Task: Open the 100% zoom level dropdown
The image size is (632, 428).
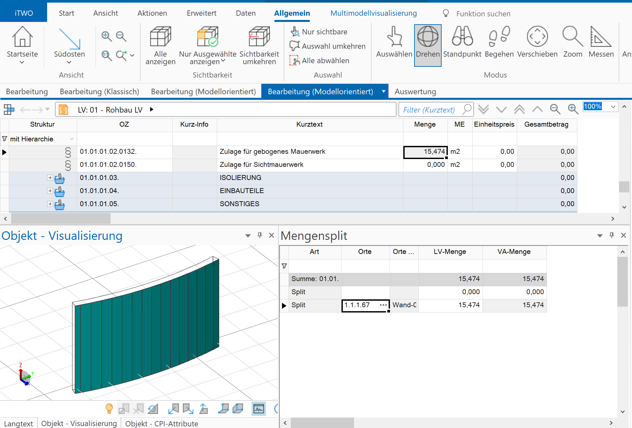Action: (613, 107)
